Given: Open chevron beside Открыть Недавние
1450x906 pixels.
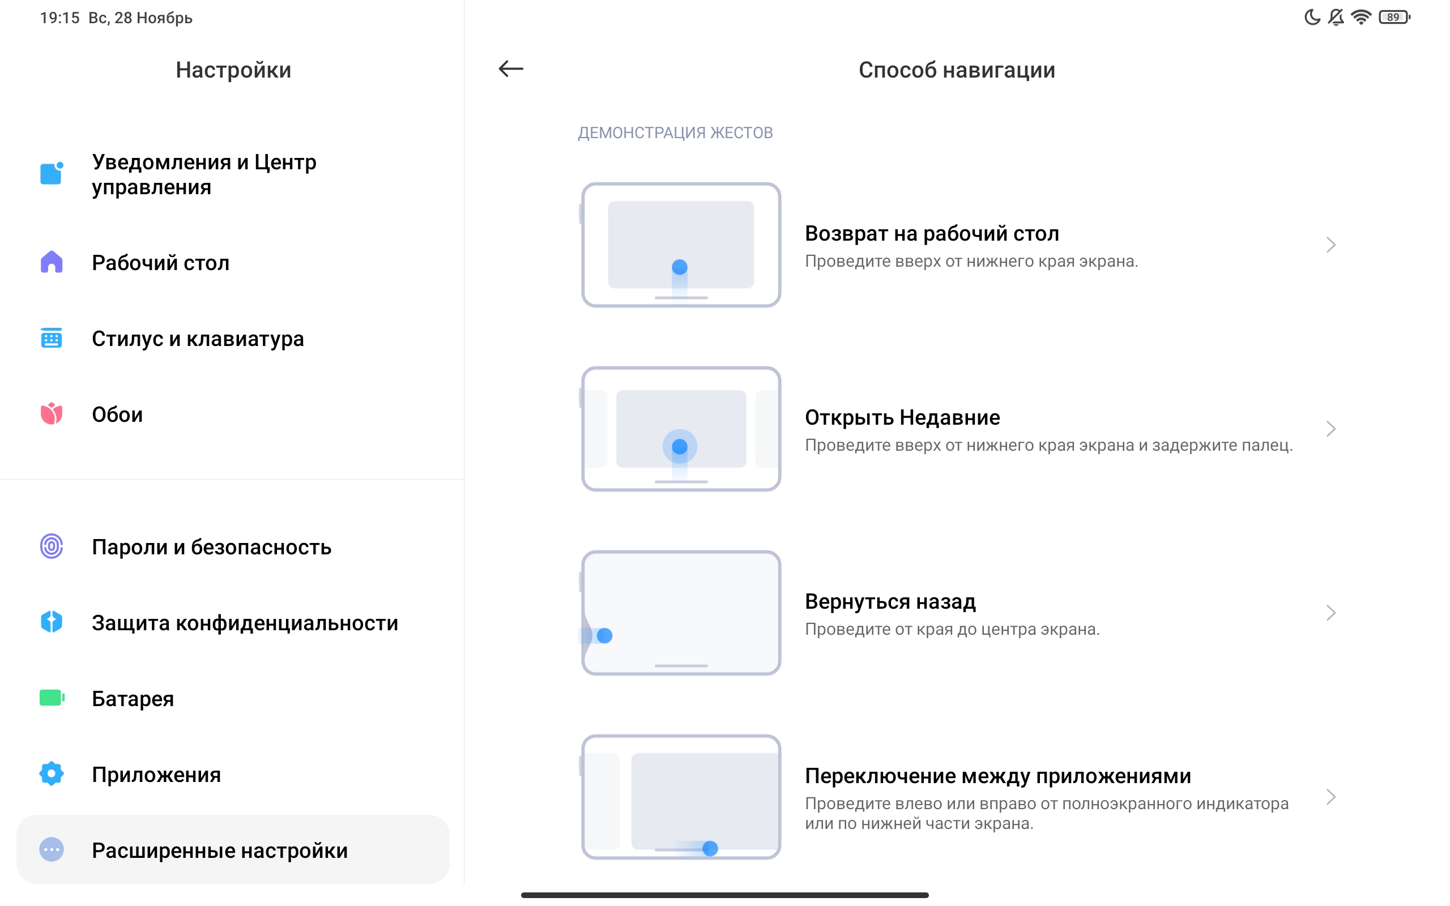Looking at the screenshot, I should 1330,429.
